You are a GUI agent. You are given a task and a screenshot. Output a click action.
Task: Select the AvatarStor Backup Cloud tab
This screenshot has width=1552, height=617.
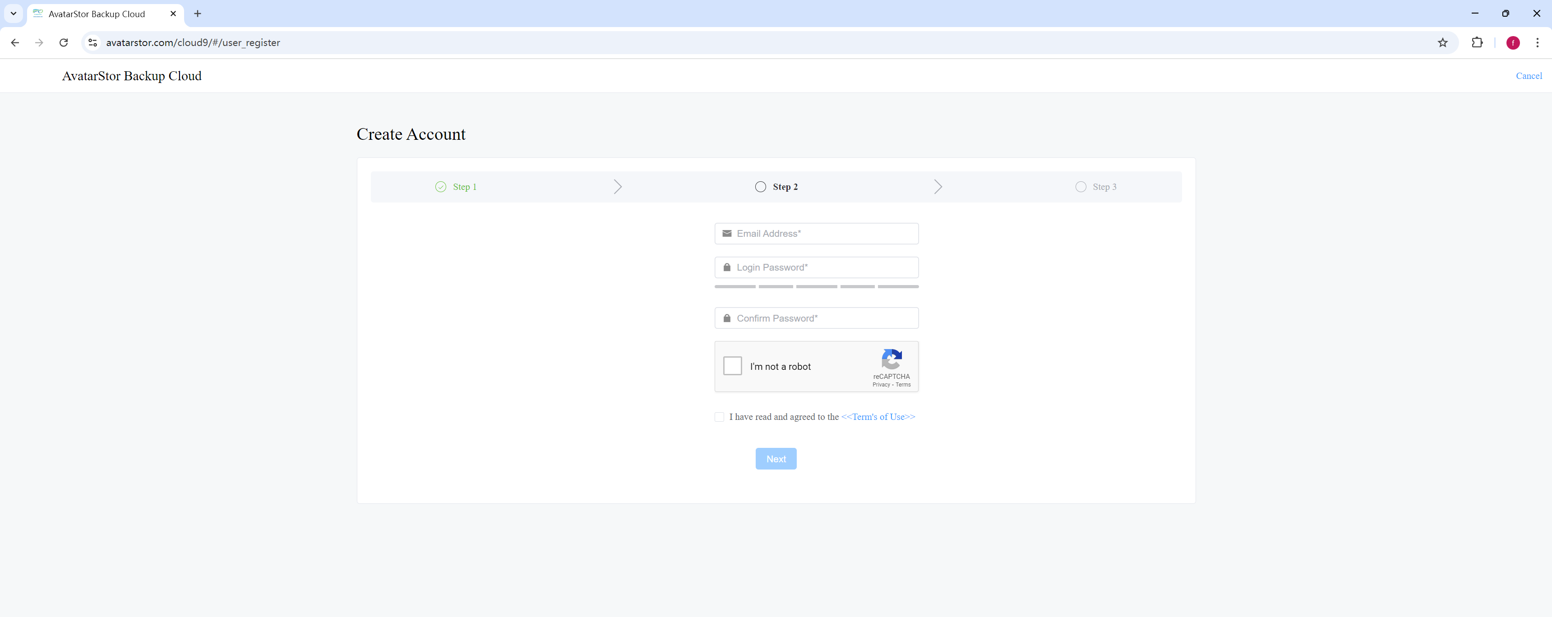(106, 14)
